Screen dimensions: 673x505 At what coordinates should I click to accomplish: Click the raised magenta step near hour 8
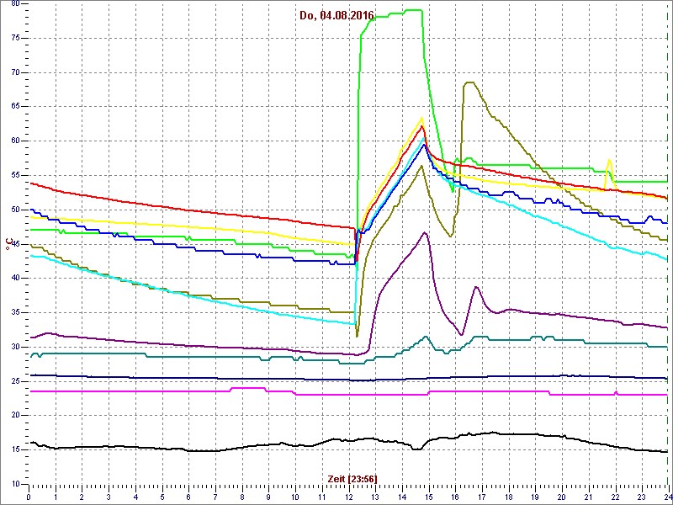tap(247, 388)
